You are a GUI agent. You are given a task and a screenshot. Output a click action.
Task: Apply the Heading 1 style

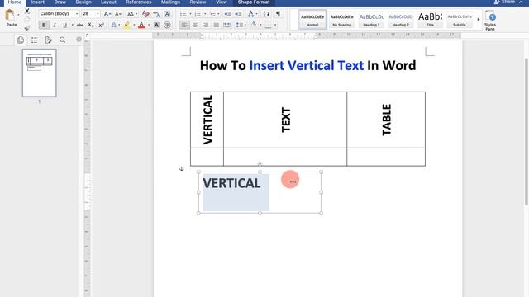point(371,20)
